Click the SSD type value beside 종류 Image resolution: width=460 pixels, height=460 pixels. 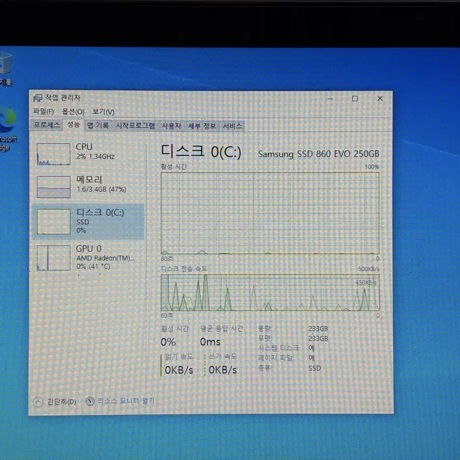point(314,368)
